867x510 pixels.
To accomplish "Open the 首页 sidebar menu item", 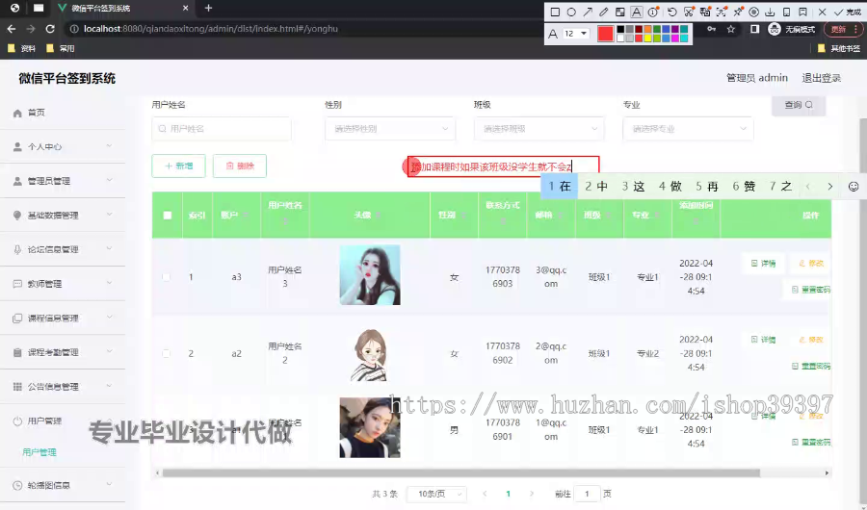I will [x=63, y=113].
